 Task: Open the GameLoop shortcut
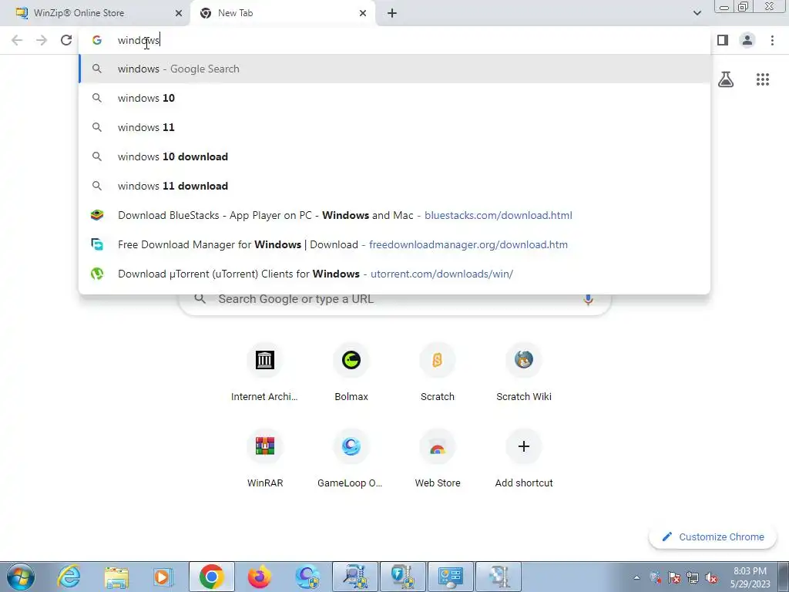pyautogui.click(x=351, y=459)
